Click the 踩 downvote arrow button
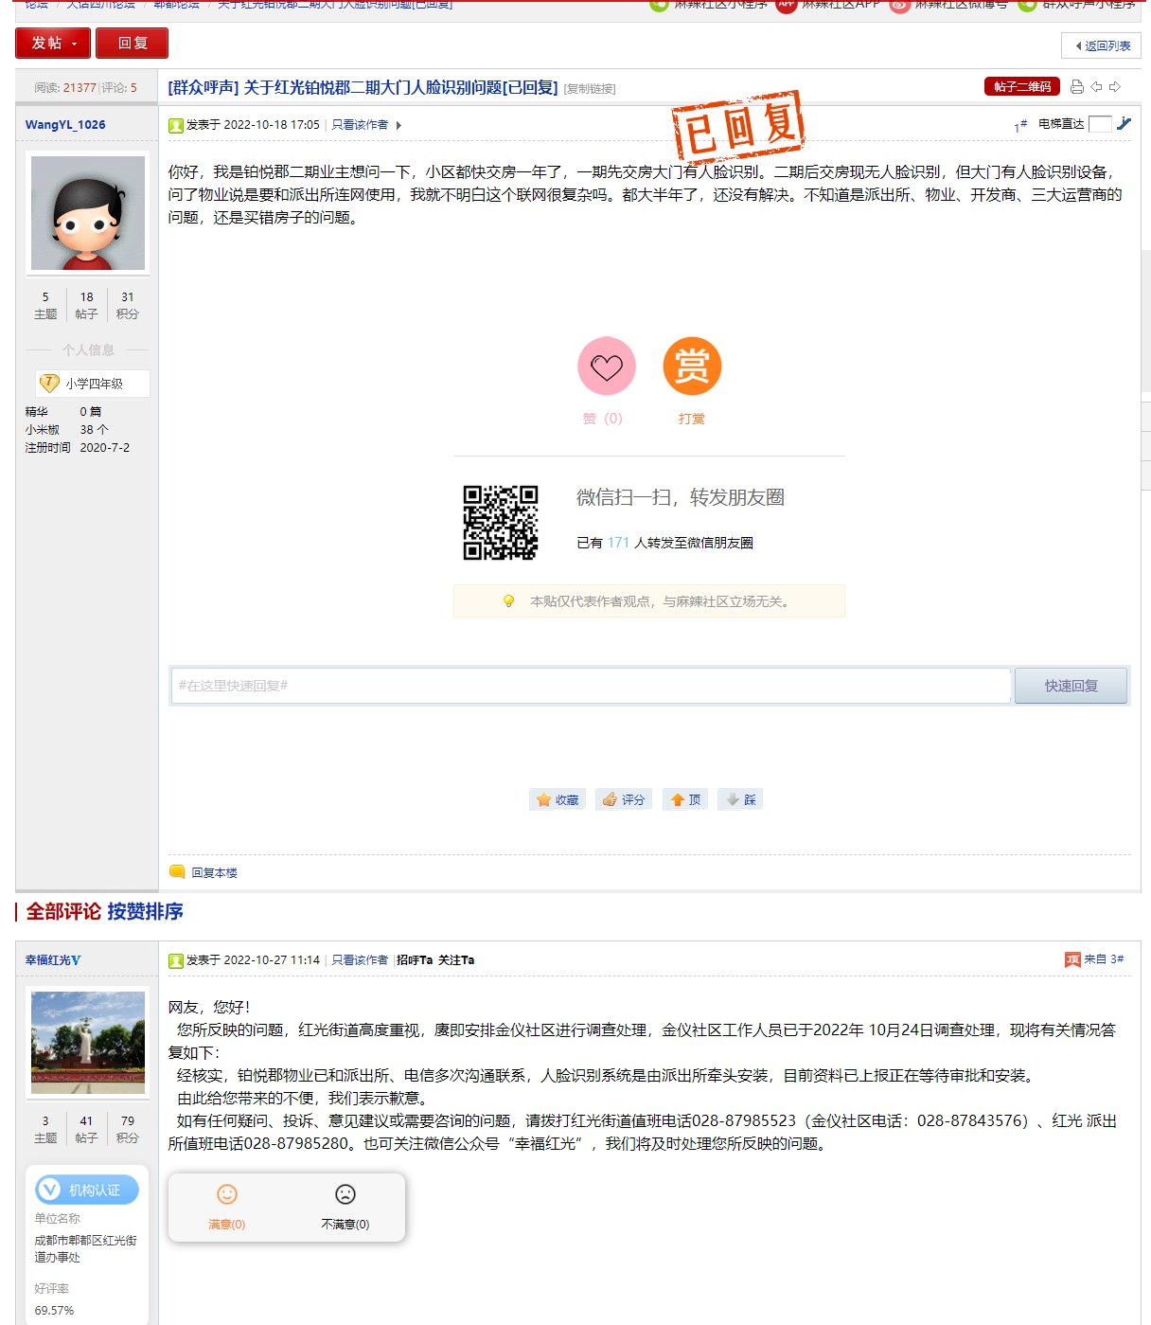The width and height of the screenshot is (1151, 1325). point(740,799)
